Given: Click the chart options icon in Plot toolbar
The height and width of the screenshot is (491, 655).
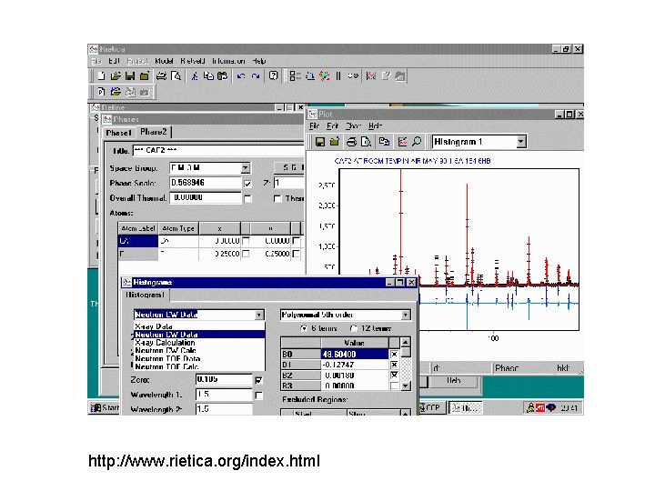Looking at the screenshot, I should click(x=403, y=142).
